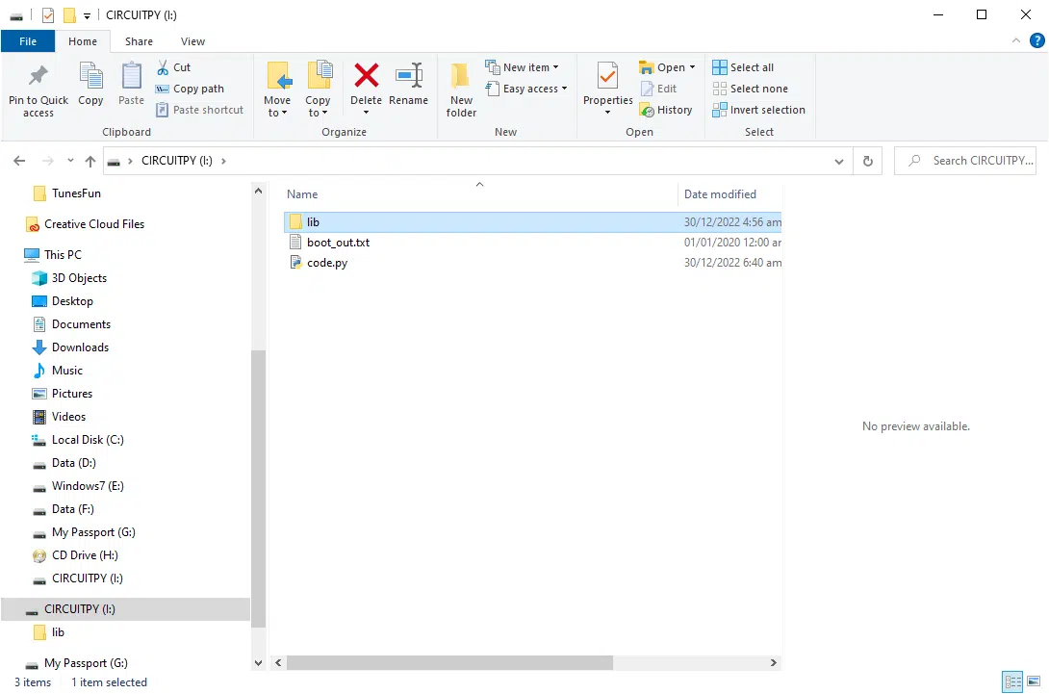Select the lib folder in file list
Screen dimensions: 1049x694
(x=532, y=221)
